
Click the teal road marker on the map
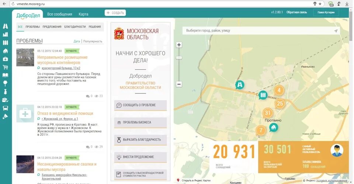click(240, 85)
